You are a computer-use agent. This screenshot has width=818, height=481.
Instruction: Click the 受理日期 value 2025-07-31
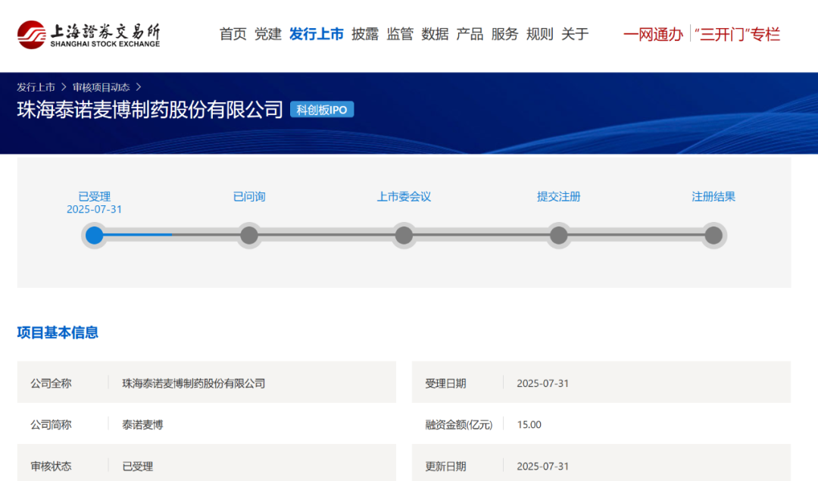[x=542, y=383]
